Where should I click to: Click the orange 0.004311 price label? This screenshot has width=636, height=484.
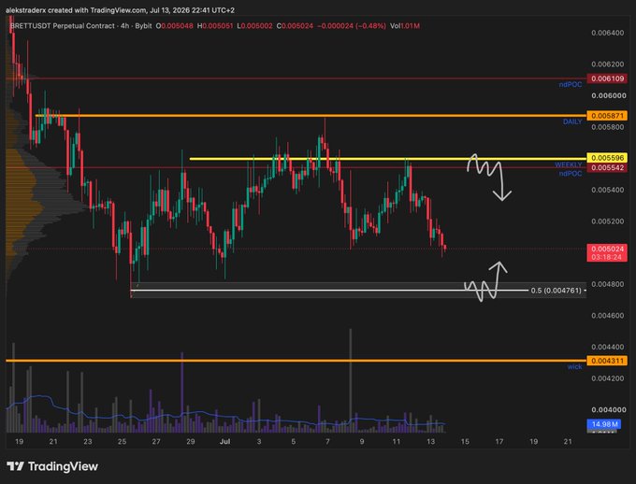pyautogui.click(x=607, y=361)
